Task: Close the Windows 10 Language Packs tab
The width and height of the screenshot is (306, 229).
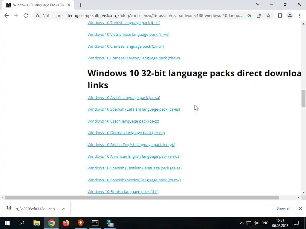Action: pyautogui.click(x=69, y=5)
